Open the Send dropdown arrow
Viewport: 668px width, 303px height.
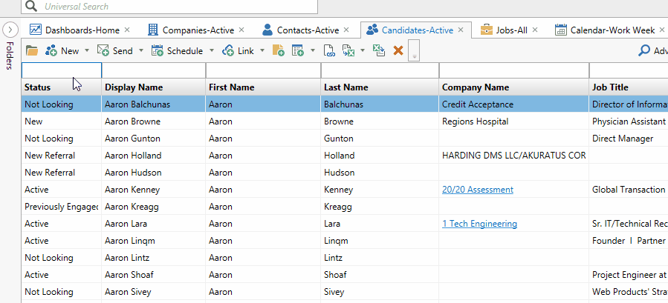[141, 50]
